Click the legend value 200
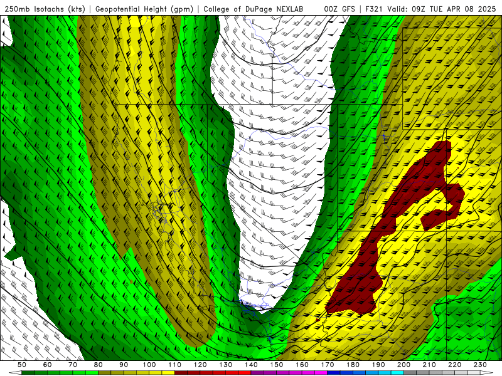This screenshot has height=376, width=502. 403,365
